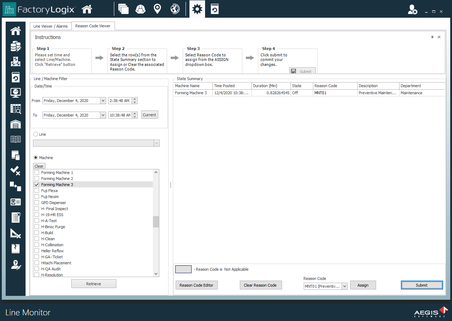Click the globe icon in the top toolbar
The height and width of the screenshot is (321, 452).
point(175,9)
